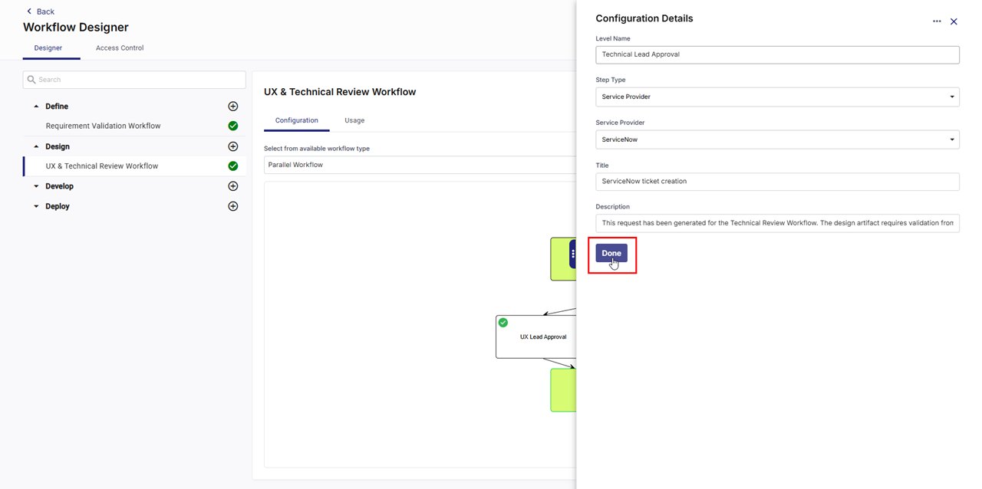The height and width of the screenshot is (489, 982).
Task: Add new item to Define section
Action: 233,107
